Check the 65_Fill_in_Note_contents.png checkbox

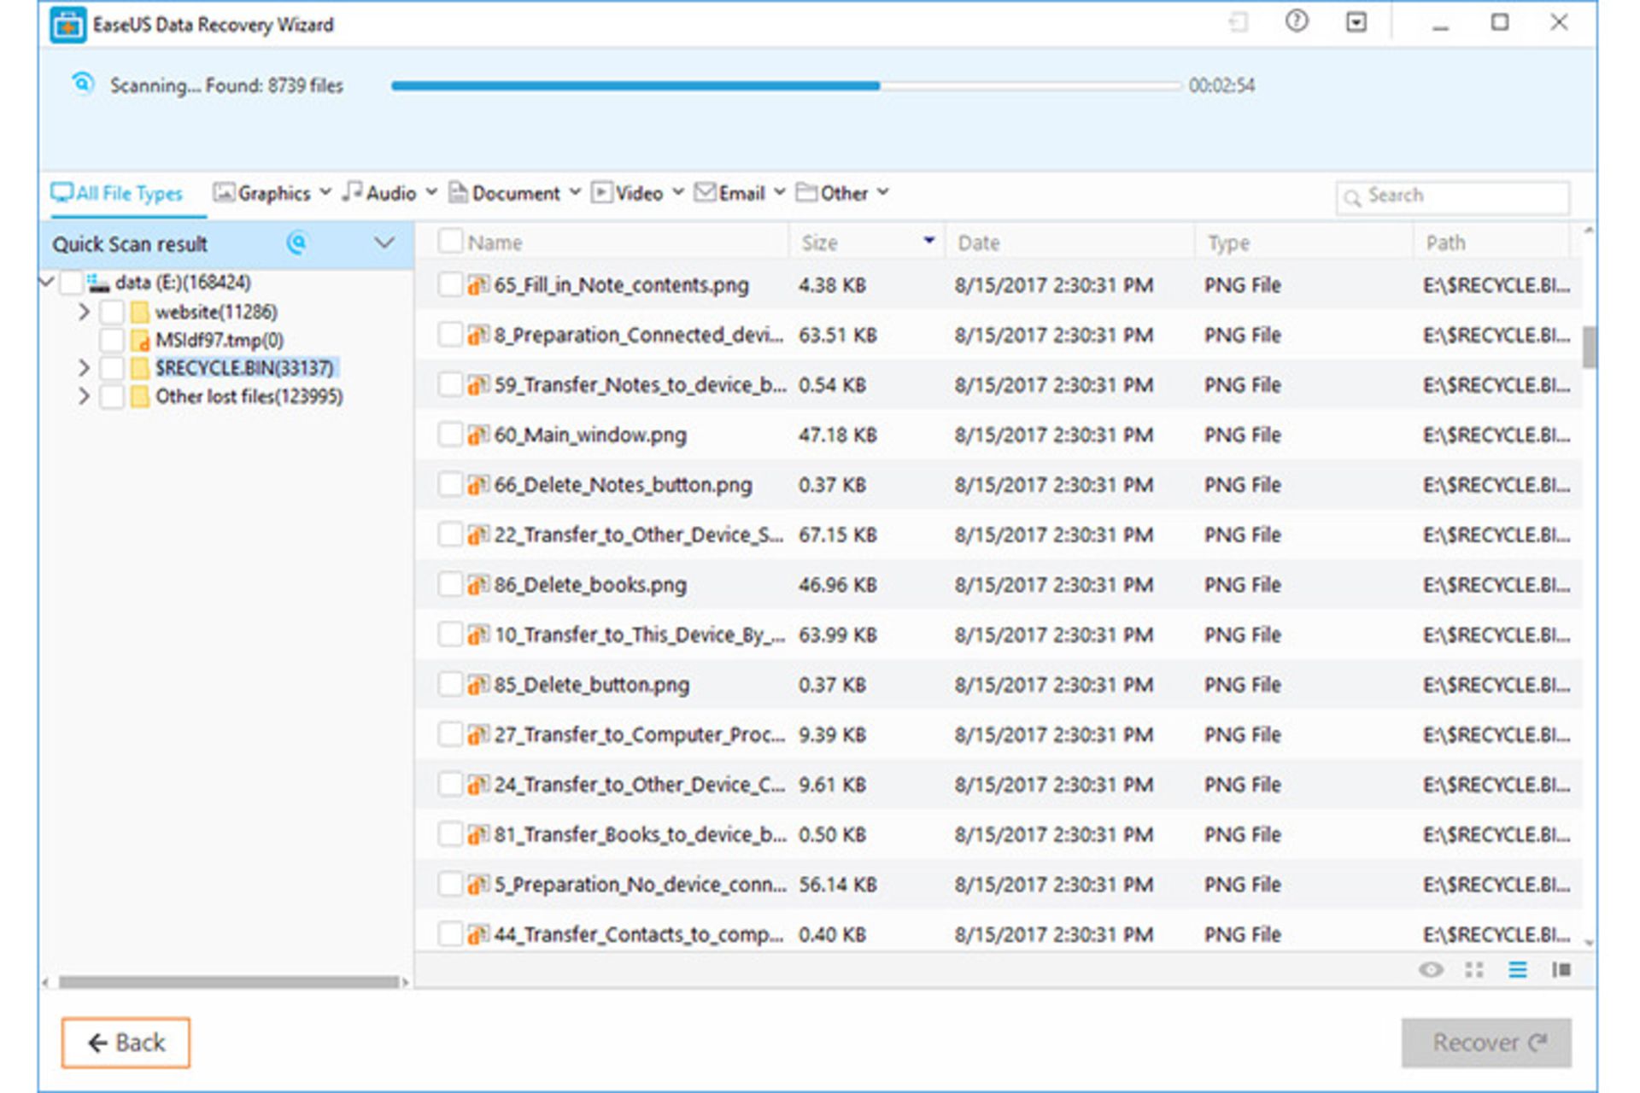click(450, 284)
